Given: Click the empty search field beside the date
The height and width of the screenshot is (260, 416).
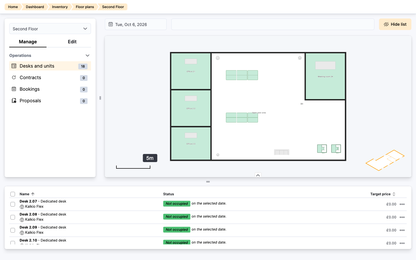Looking at the screenshot, I should (273, 24).
